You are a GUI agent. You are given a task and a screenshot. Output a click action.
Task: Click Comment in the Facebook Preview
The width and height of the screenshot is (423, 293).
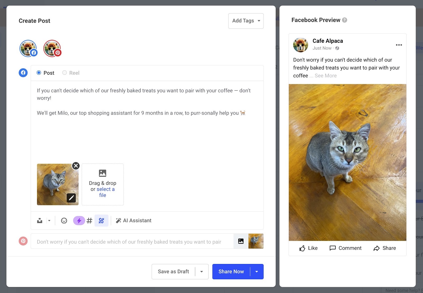(345, 248)
